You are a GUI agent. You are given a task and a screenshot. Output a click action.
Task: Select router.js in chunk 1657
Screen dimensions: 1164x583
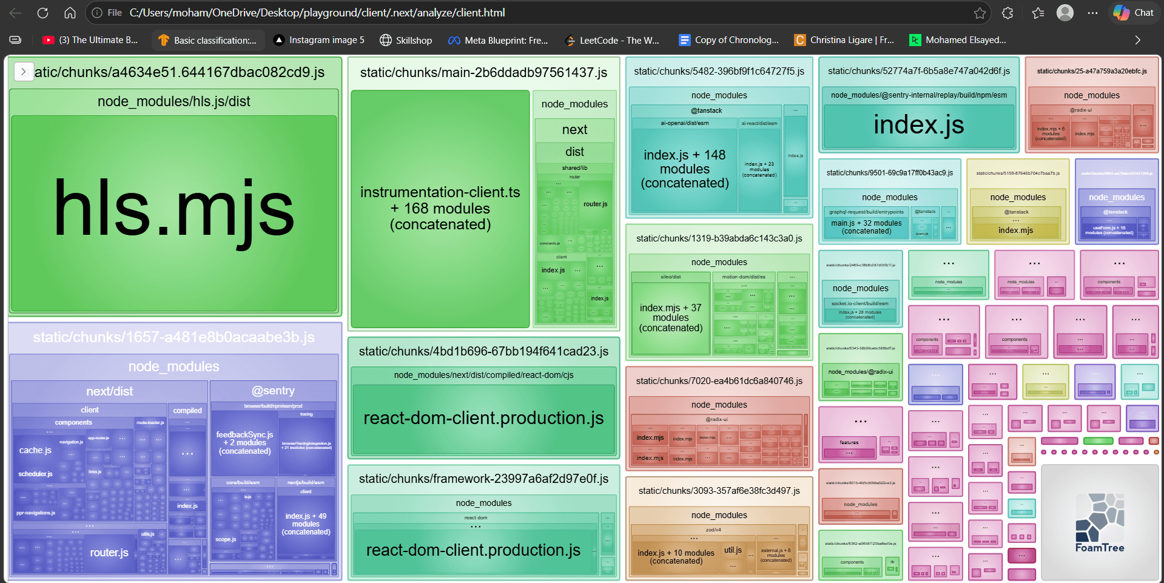pos(109,553)
